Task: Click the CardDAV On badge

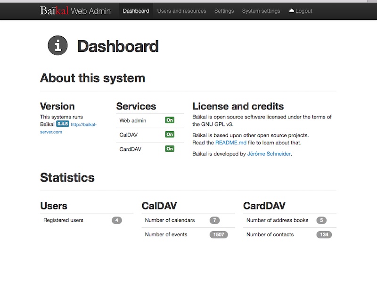Action: (170, 149)
